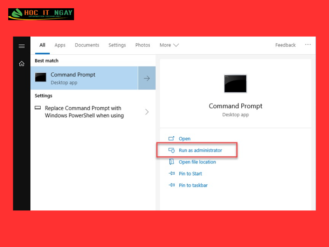Open the three-dot options menu

point(308,44)
